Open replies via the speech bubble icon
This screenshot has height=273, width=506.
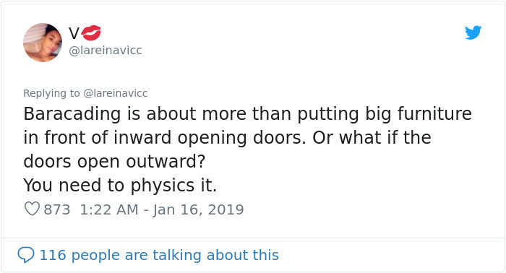tap(26, 255)
